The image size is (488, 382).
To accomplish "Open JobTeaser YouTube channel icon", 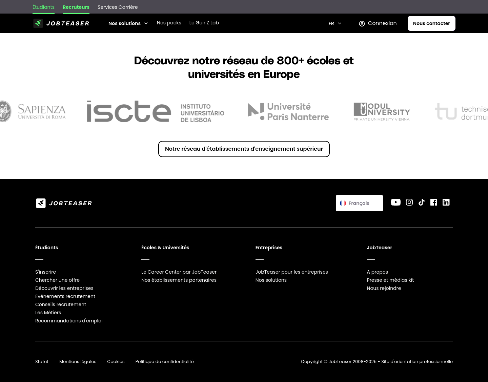I will tap(395, 202).
